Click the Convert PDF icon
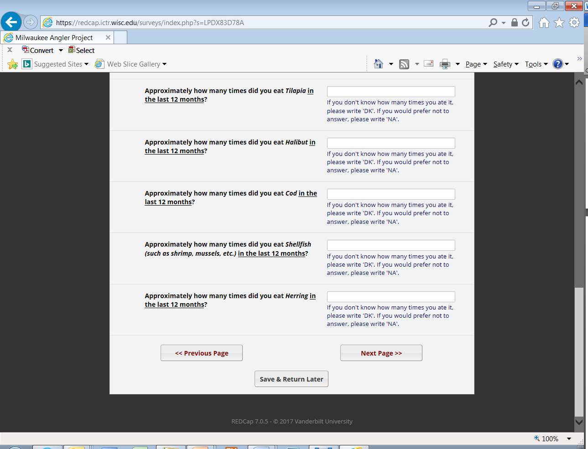The width and height of the screenshot is (588, 449). click(x=26, y=50)
